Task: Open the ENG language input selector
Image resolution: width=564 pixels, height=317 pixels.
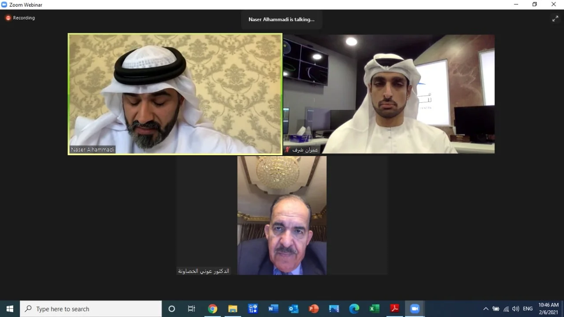Action: (x=527, y=309)
